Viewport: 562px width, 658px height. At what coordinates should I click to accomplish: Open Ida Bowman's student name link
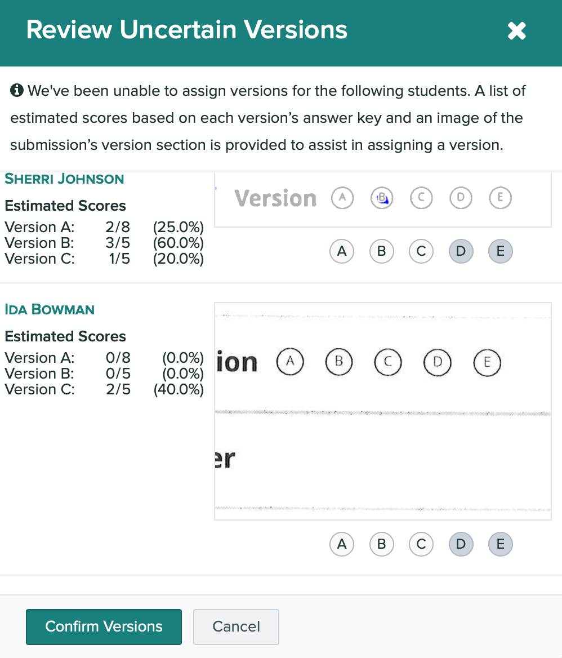50,309
